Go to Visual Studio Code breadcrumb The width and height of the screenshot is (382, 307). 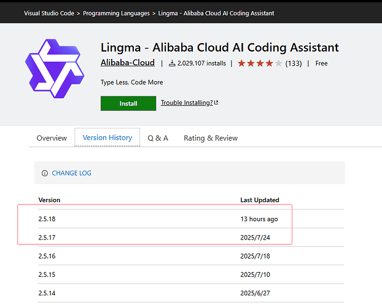point(49,13)
